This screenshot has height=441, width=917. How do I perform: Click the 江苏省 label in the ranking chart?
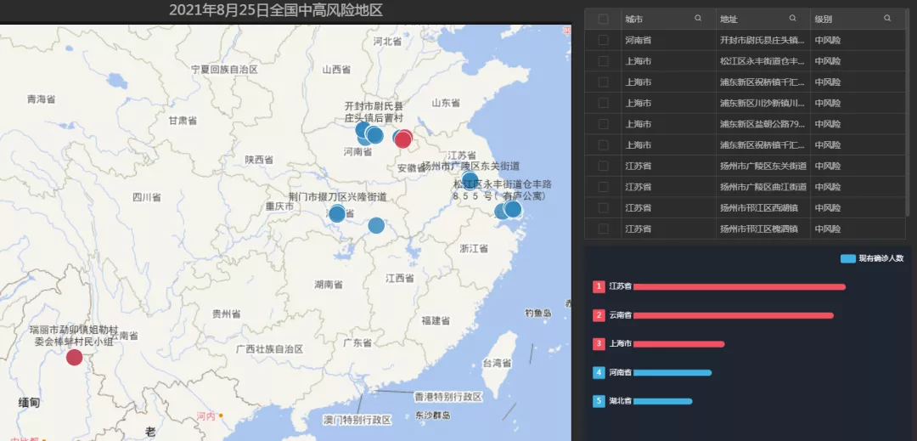point(620,286)
